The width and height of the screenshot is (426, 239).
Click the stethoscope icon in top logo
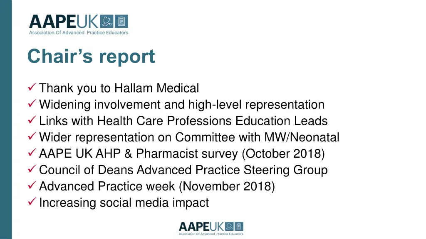tap(106, 22)
